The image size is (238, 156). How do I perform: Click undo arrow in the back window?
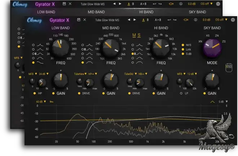click(x=154, y=4)
